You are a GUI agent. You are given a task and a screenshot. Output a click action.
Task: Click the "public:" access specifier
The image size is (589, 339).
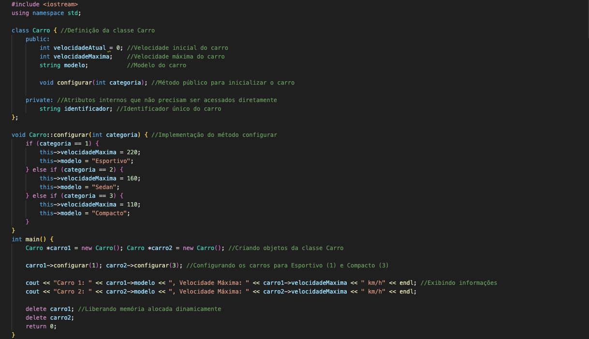pos(38,39)
